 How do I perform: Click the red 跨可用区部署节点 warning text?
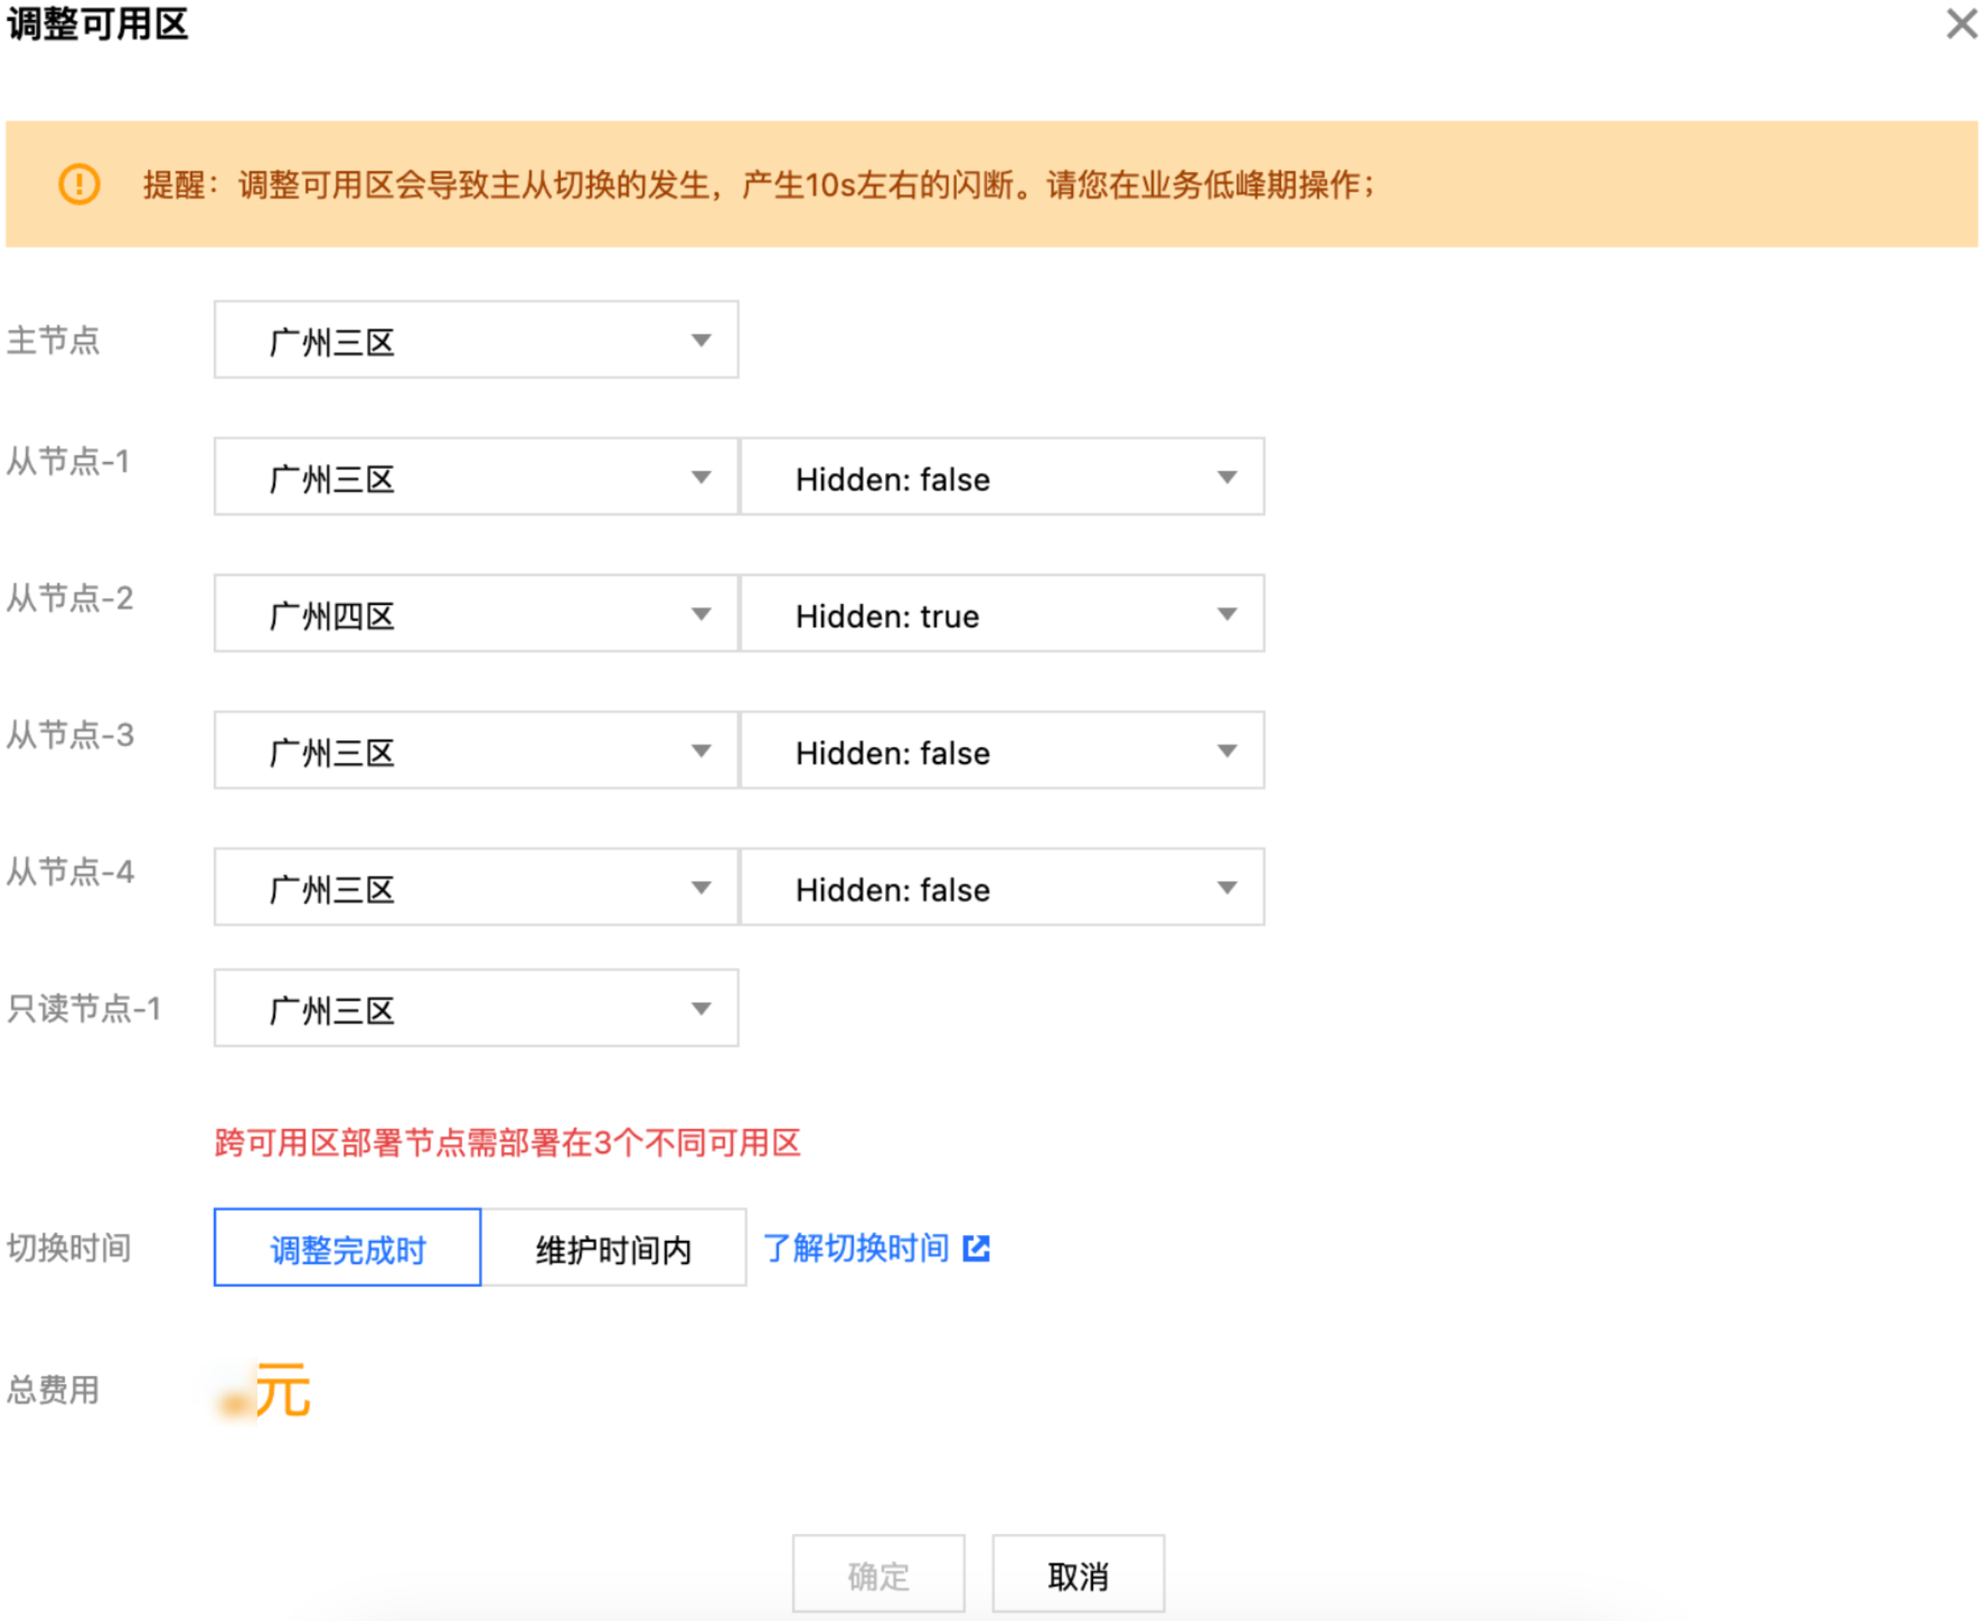tap(507, 1143)
